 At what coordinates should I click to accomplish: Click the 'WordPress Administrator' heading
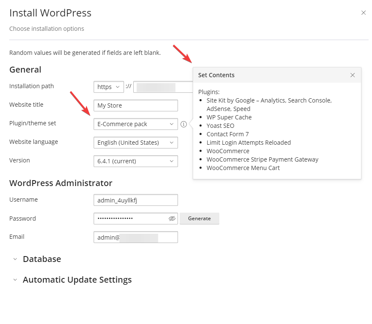tap(61, 183)
